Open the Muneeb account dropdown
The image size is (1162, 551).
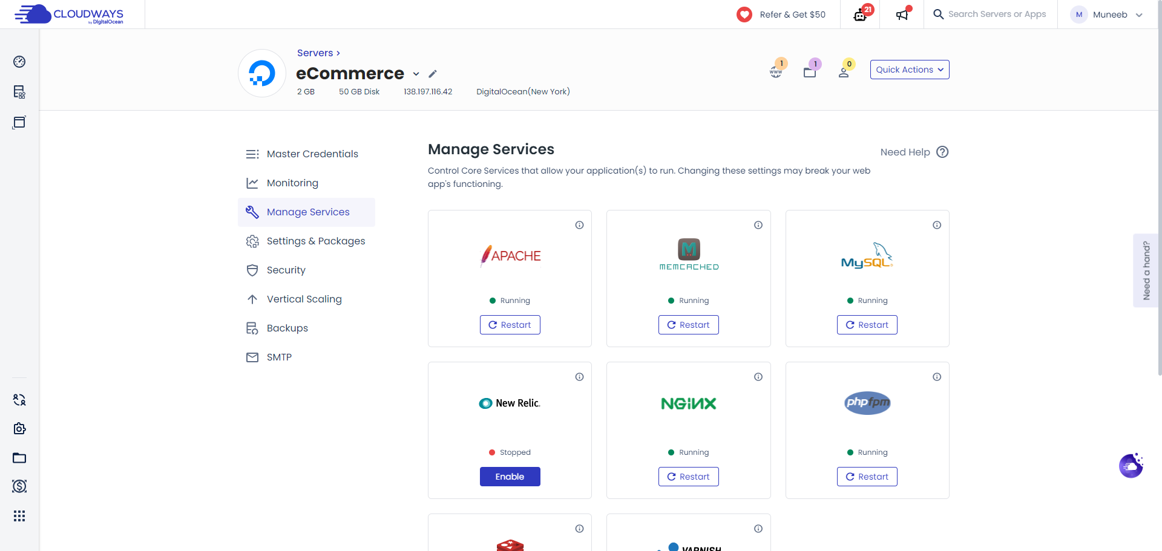coord(1107,14)
